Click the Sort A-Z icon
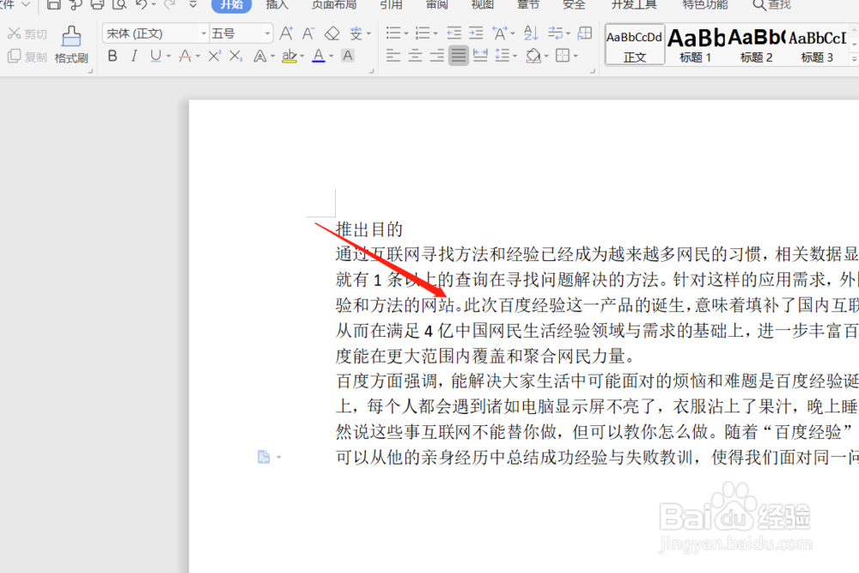Screen dimensions: 859x573 tap(530, 34)
